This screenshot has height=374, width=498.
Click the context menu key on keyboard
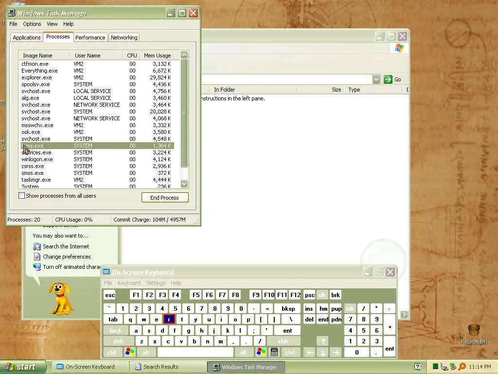click(x=274, y=353)
